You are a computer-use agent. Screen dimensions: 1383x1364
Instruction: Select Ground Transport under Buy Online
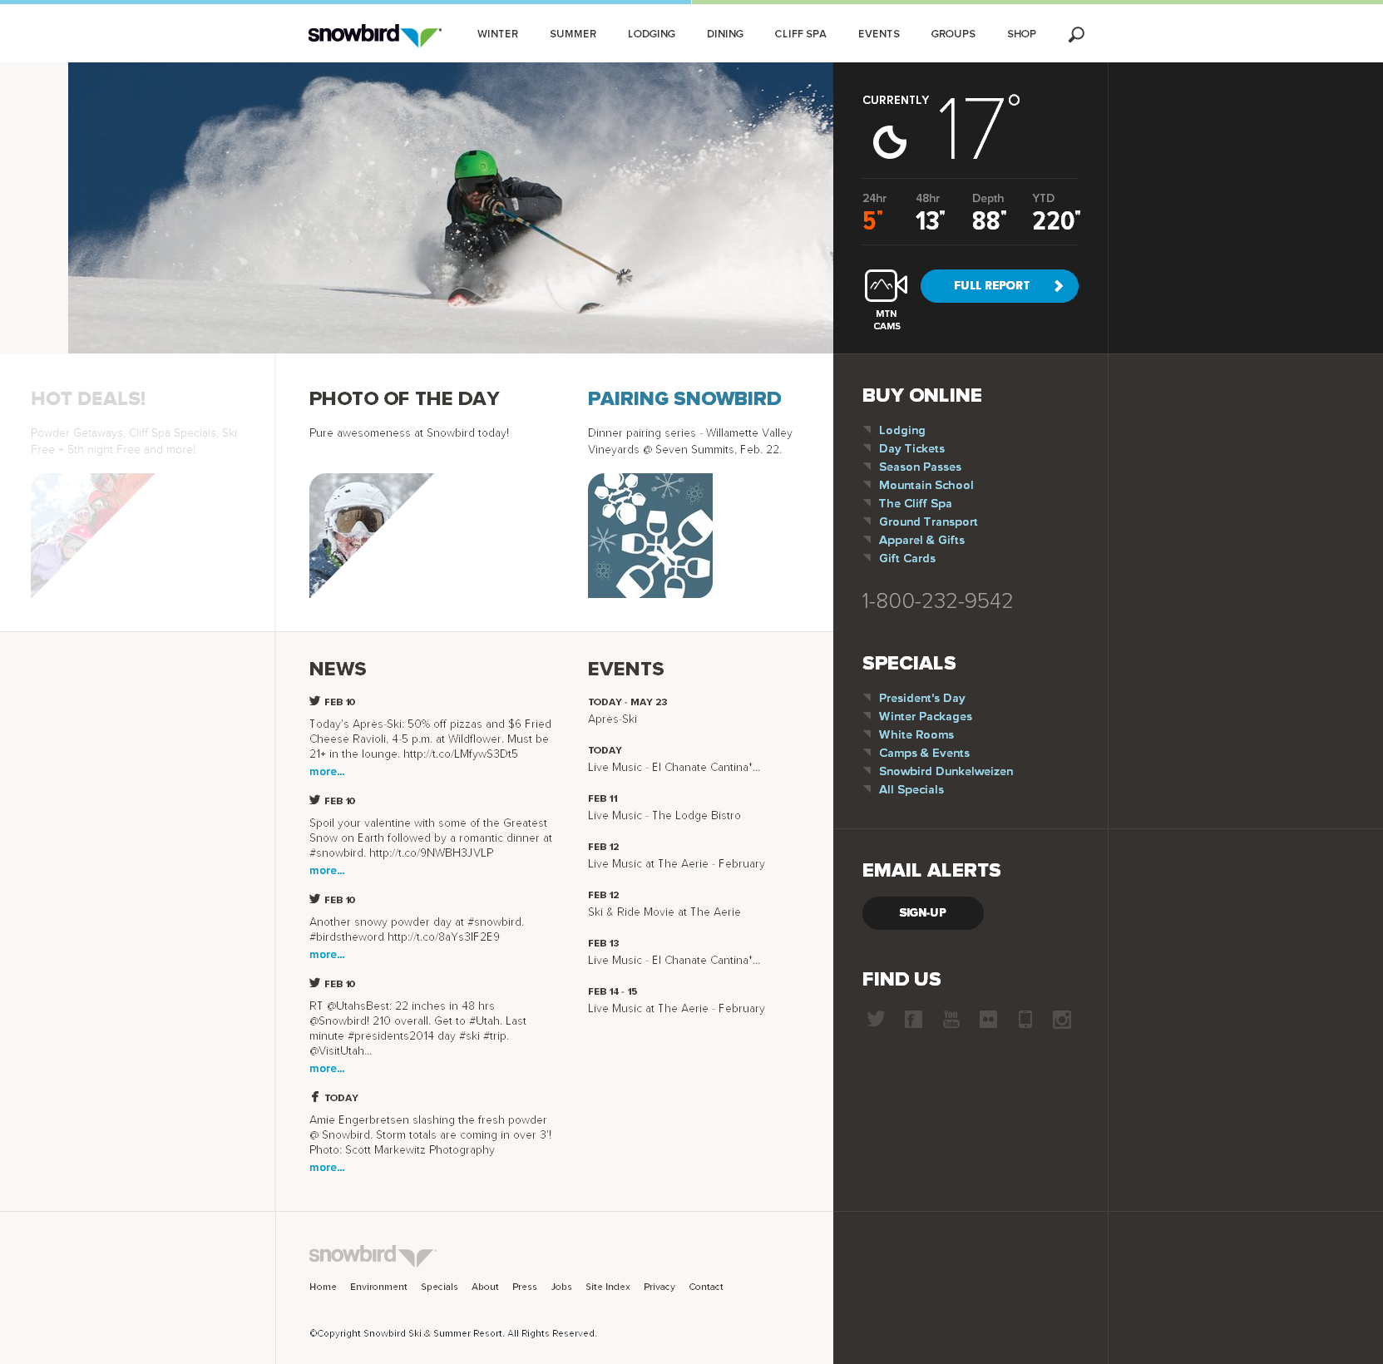[928, 521]
